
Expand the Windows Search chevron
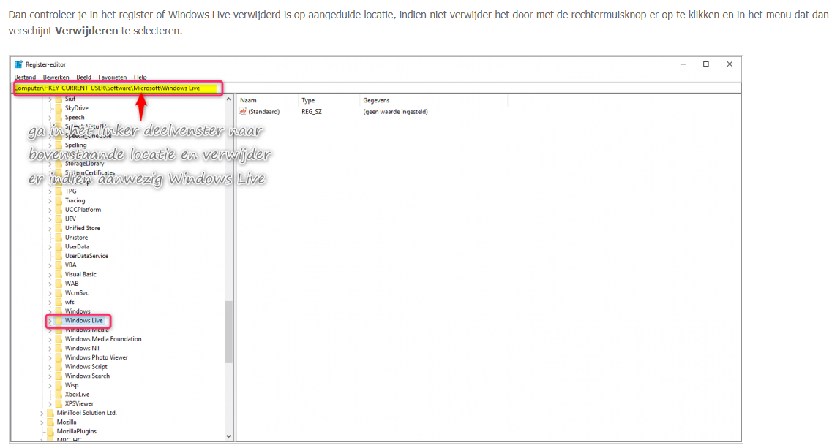[x=50, y=376]
